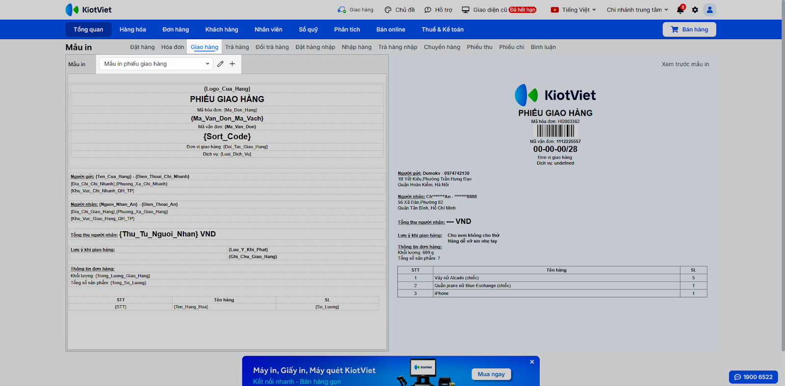The height and width of the screenshot is (386, 785).
Task: Click the page vertical scrollbar
Action: 782,176
